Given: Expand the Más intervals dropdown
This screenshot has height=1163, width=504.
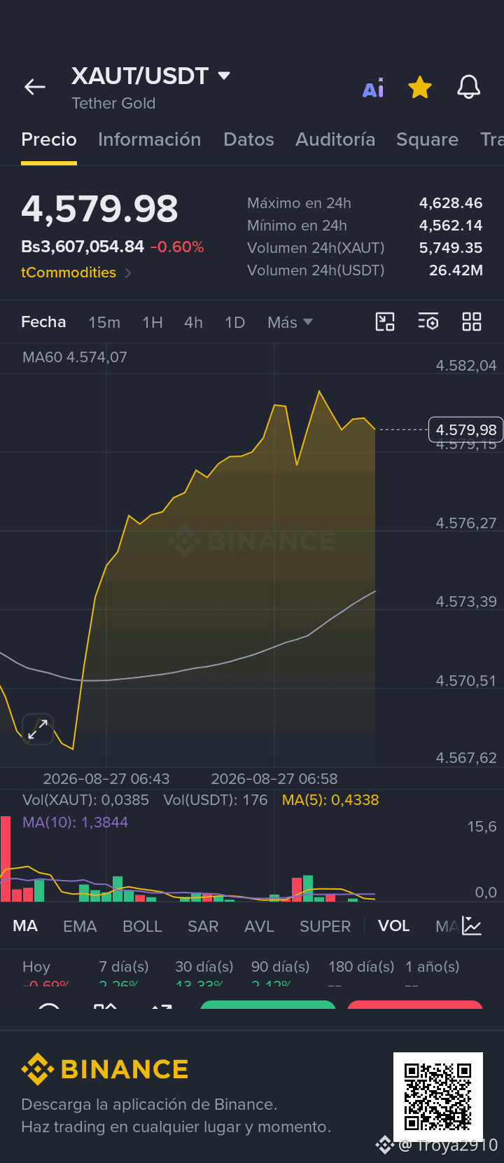Looking at the screenshot, I should (290, 322).
